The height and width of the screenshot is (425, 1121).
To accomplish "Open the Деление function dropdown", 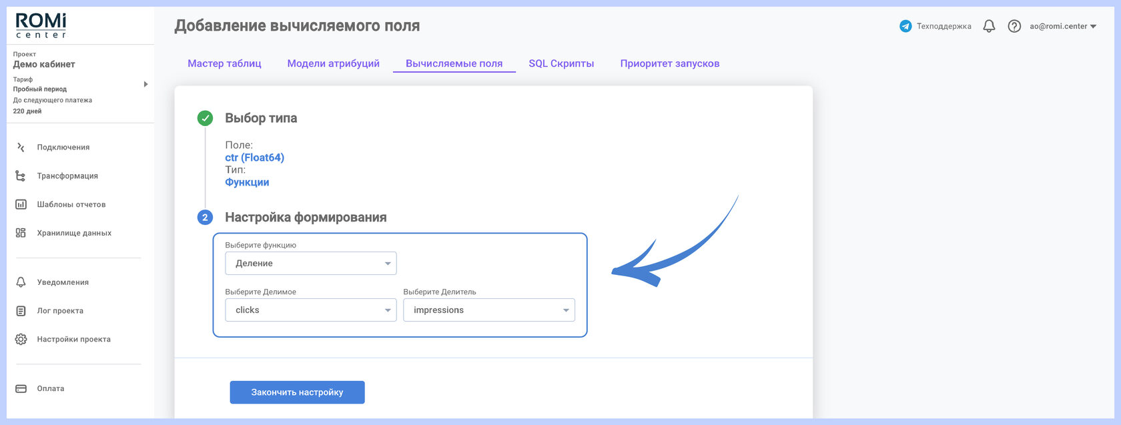I will [x=311, y=264].
